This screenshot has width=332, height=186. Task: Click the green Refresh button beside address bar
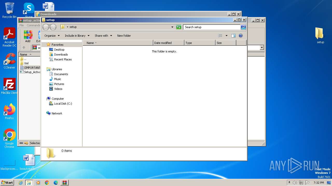click(179, 27)
